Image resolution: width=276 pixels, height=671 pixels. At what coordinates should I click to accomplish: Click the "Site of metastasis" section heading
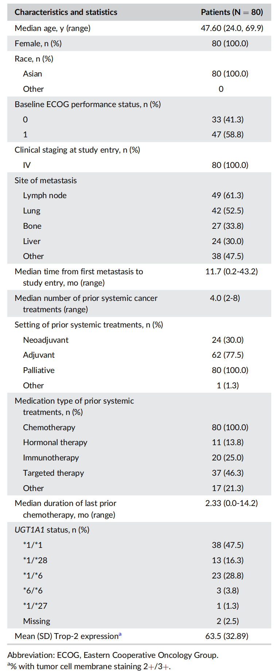[x=46, y=180]
